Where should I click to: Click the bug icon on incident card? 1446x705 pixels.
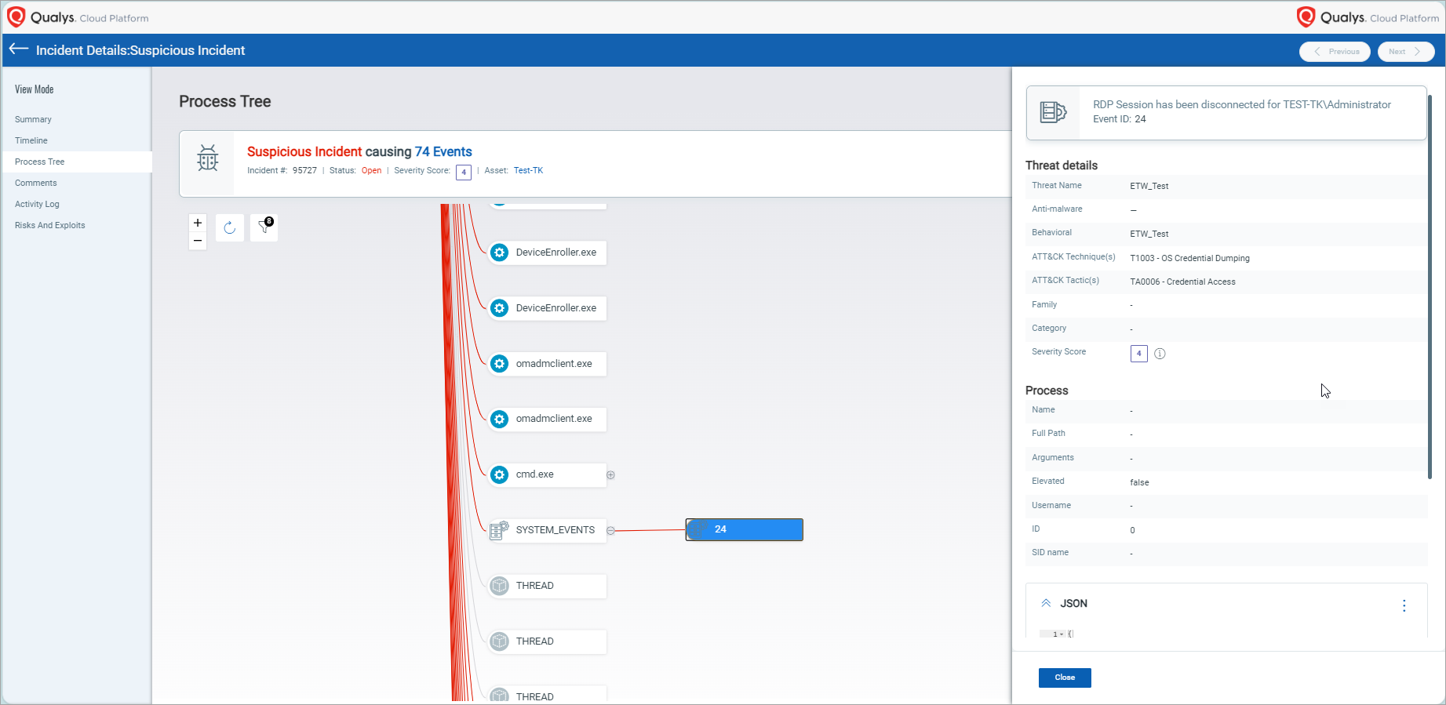(x=208, y=158)
